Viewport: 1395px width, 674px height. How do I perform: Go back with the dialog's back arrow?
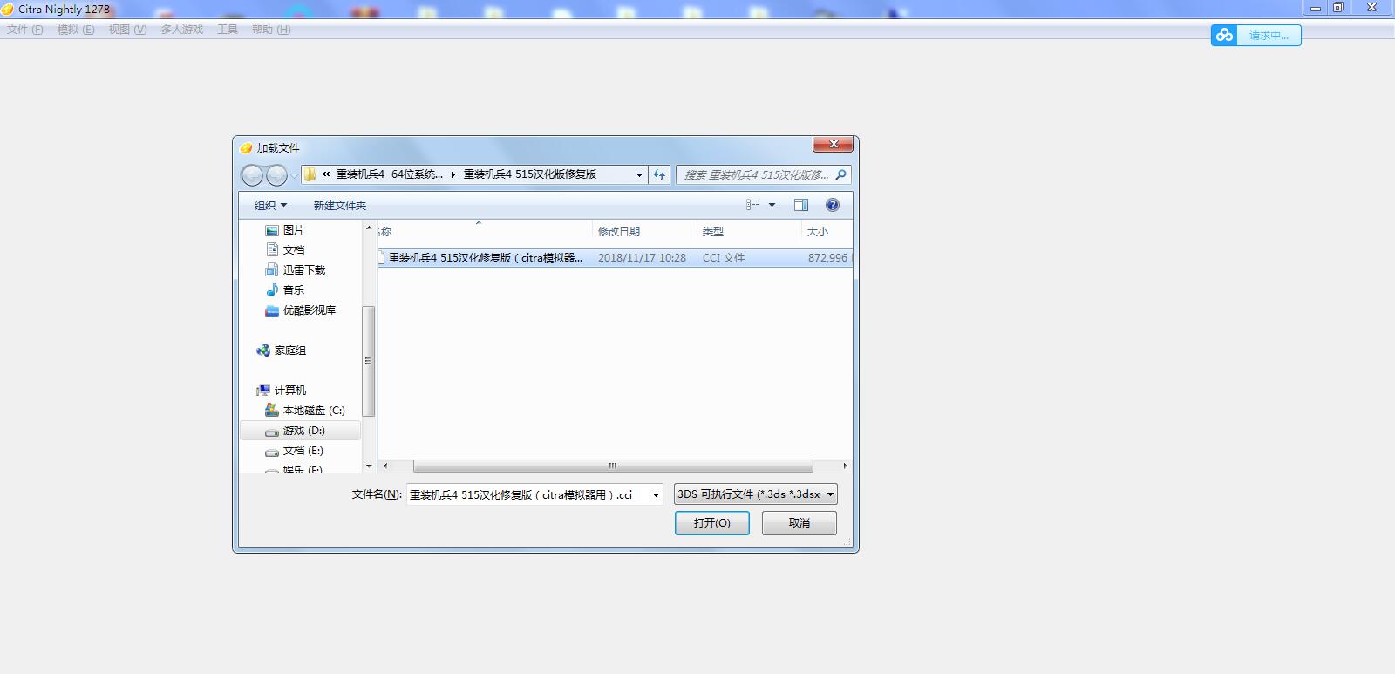tap(252, 175)
